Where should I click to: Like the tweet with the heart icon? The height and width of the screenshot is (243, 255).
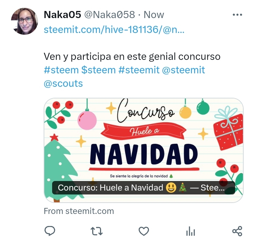144,231
